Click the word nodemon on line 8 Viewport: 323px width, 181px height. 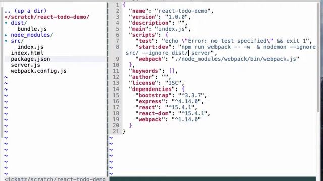(275, 47)
